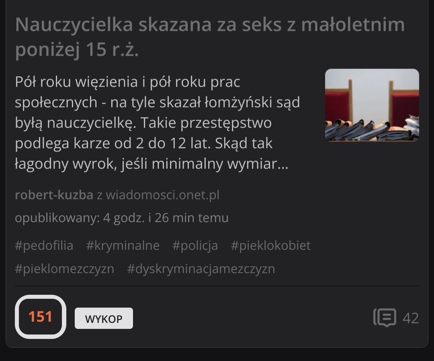Click the WYKOP button
The image size is (434, 361).
tap(104, 318)
